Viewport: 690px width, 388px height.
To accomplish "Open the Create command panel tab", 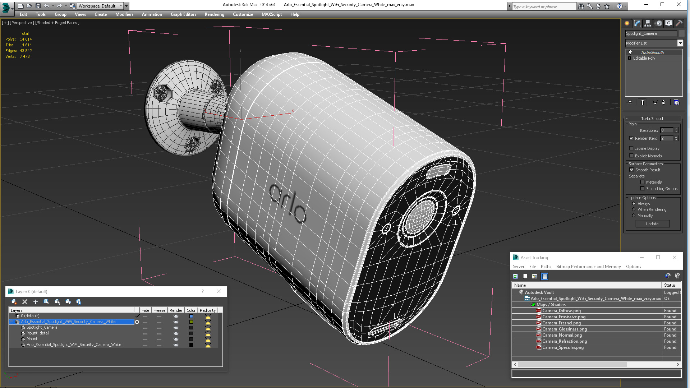I will click(627, 23).
